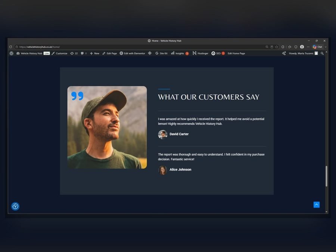
Task: Click the browser address bar URL
Action: (40, 47)
